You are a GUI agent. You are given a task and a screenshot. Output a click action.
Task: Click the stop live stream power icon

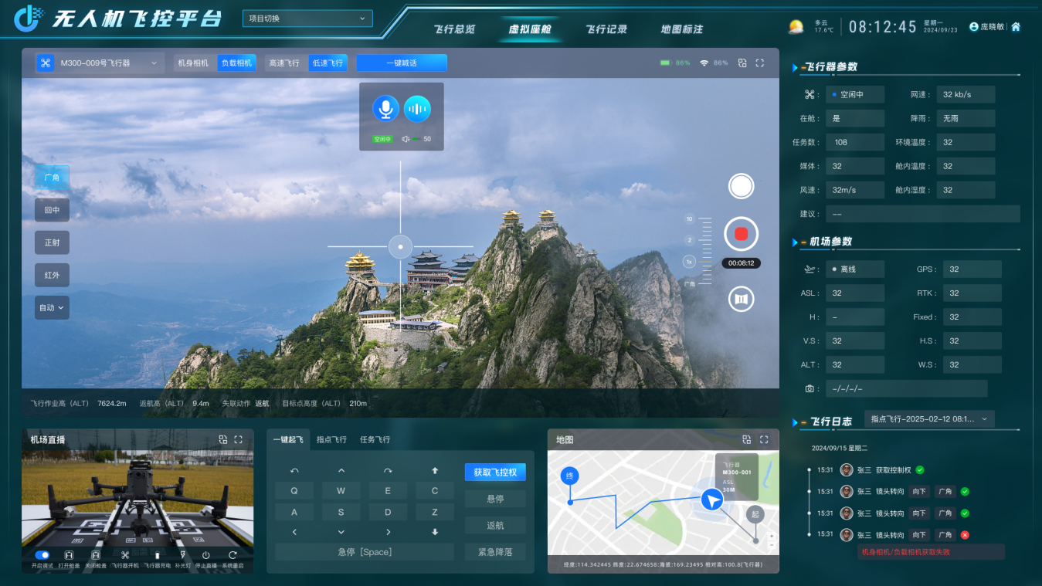pyautogui.click(x=205, y=555)
